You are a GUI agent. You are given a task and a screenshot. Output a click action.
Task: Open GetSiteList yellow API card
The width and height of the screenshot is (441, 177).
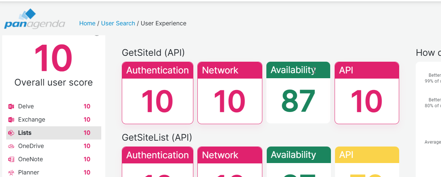point(367,162)
